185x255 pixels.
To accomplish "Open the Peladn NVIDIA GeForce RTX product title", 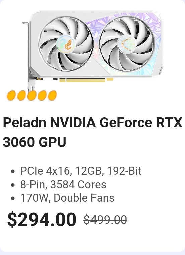I will click(92, 122).
